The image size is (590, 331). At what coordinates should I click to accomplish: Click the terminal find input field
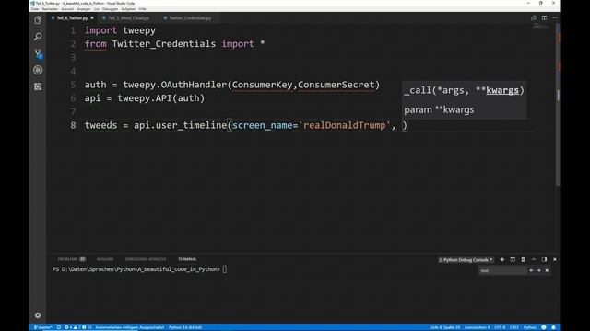503,270
